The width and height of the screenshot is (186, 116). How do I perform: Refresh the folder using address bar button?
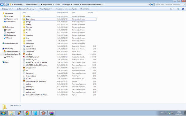pos(152,5)
